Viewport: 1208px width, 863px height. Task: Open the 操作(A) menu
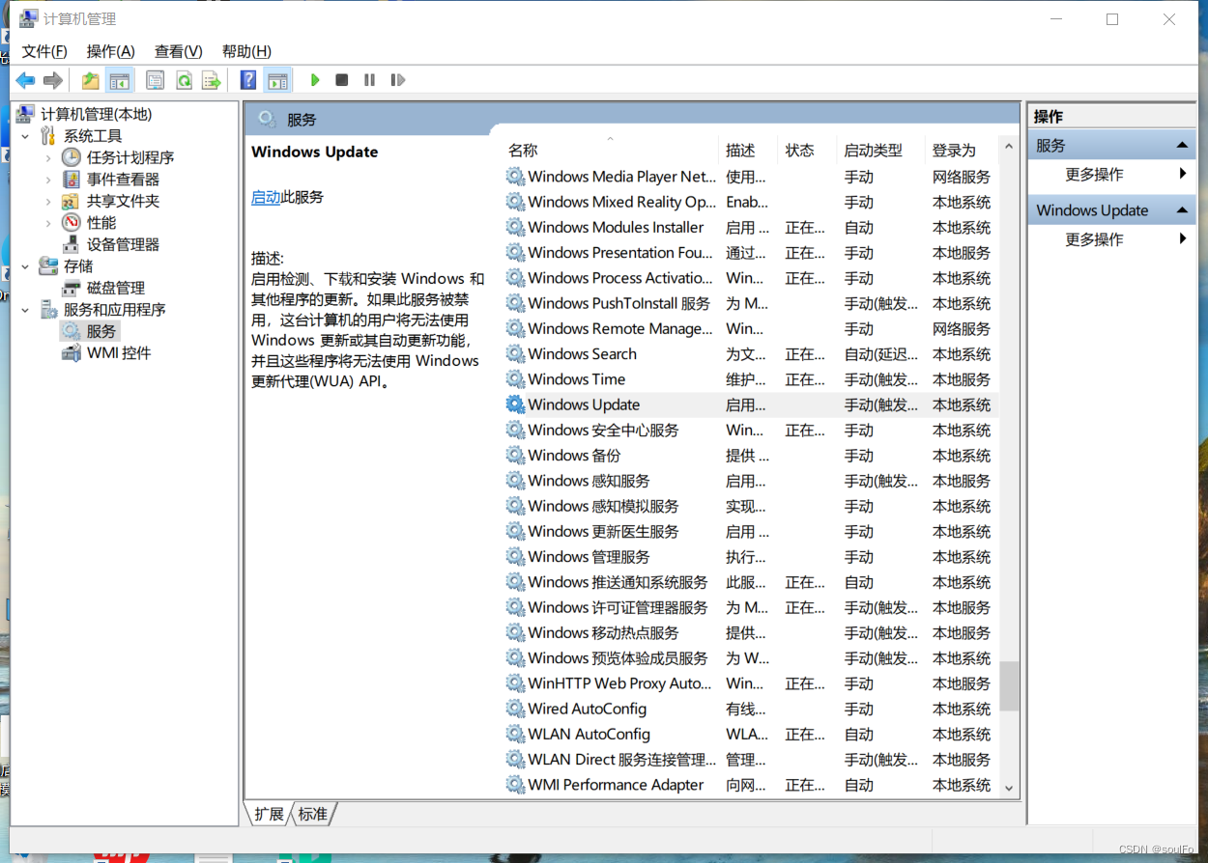(x=110, y=51)
